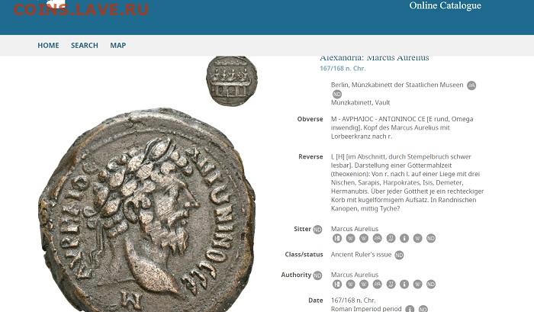Open the HOME navigation item
This screenshot has height=312, width=534.
[48, 45]
